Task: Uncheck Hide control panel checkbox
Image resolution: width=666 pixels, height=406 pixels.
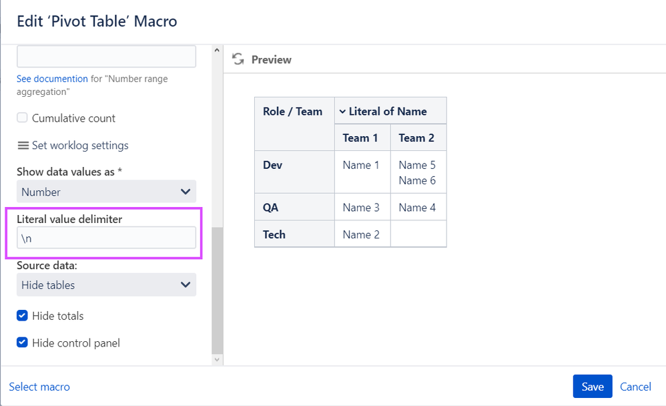Action: pos(22,343)
